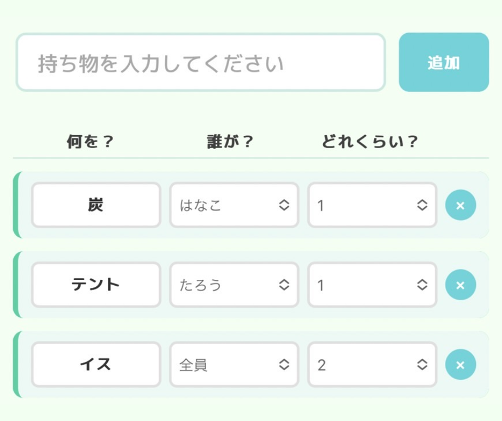Click the 誰が？ column header

point(230,142)
